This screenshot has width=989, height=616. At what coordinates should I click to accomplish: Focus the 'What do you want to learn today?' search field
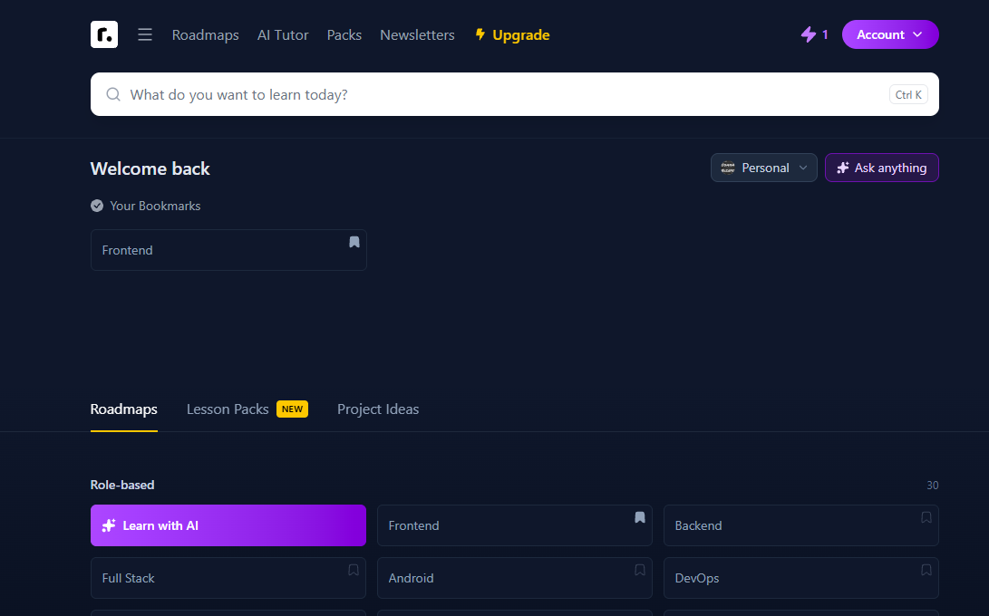coord(515,94)
